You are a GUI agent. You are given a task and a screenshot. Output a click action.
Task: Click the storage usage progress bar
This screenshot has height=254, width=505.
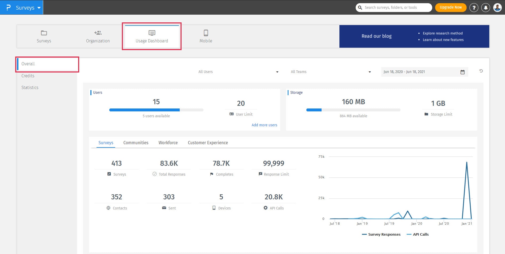353,110
